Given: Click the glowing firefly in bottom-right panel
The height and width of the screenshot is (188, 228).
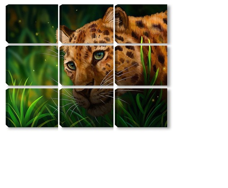Looking at the screenshot, I should coord(153,100).
